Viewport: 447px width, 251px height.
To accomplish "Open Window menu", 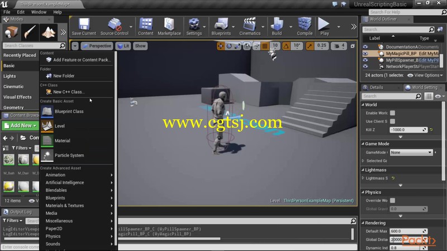I will (39, 12).
